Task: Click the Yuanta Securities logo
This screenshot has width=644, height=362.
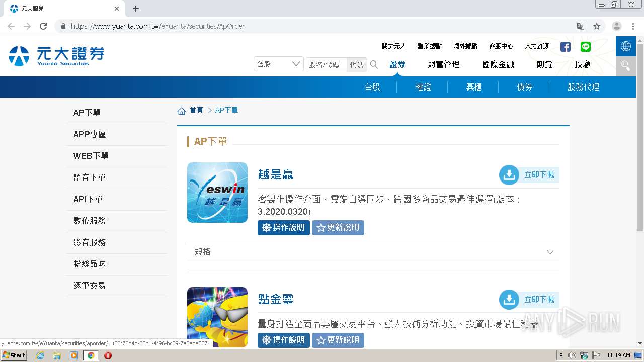Action: (56, 56)
